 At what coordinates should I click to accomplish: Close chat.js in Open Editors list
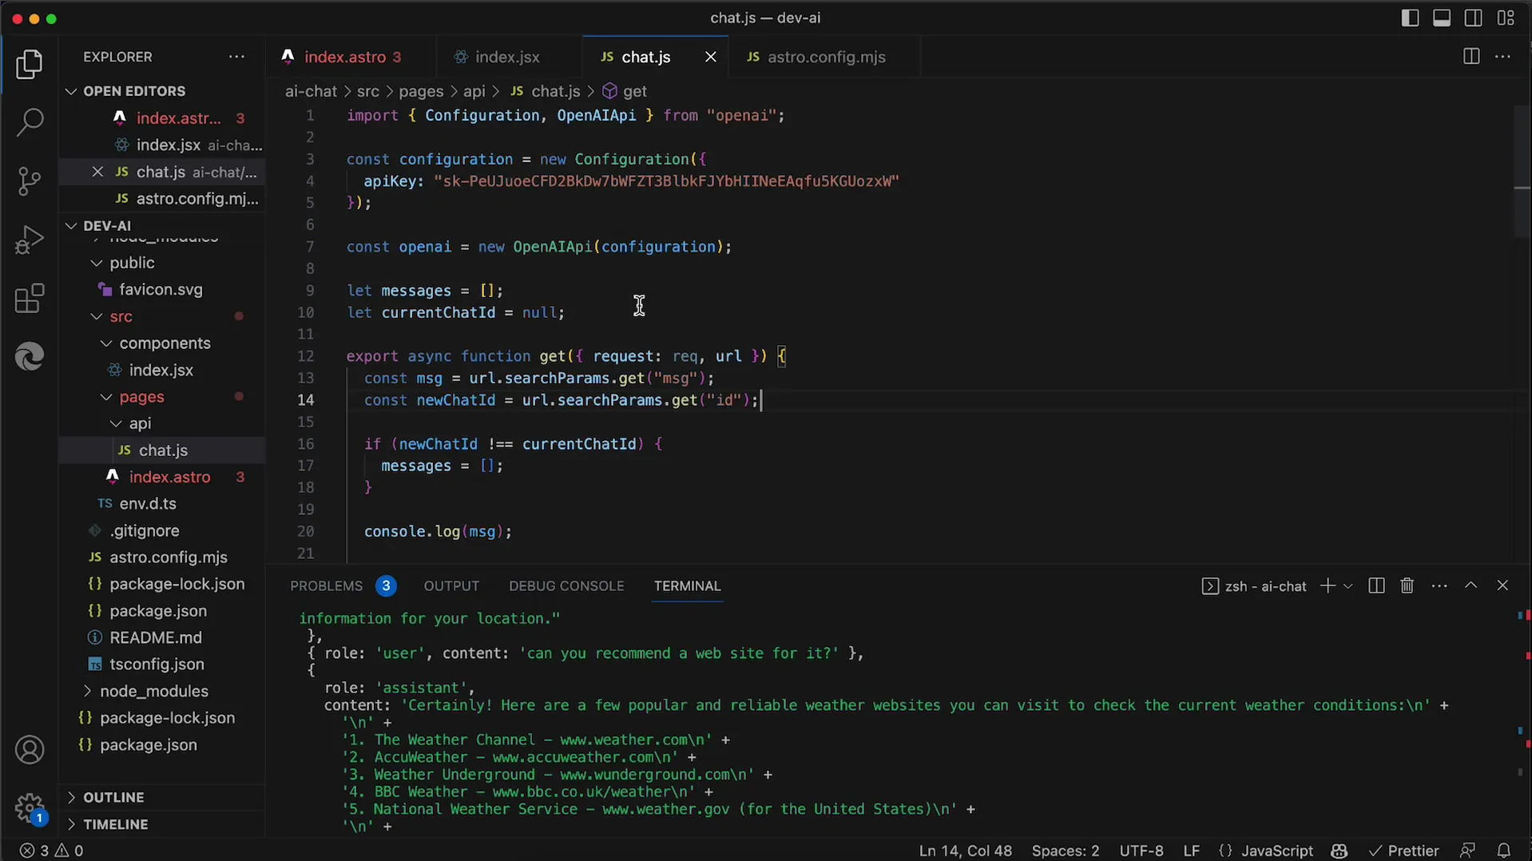tap(97, 172)
